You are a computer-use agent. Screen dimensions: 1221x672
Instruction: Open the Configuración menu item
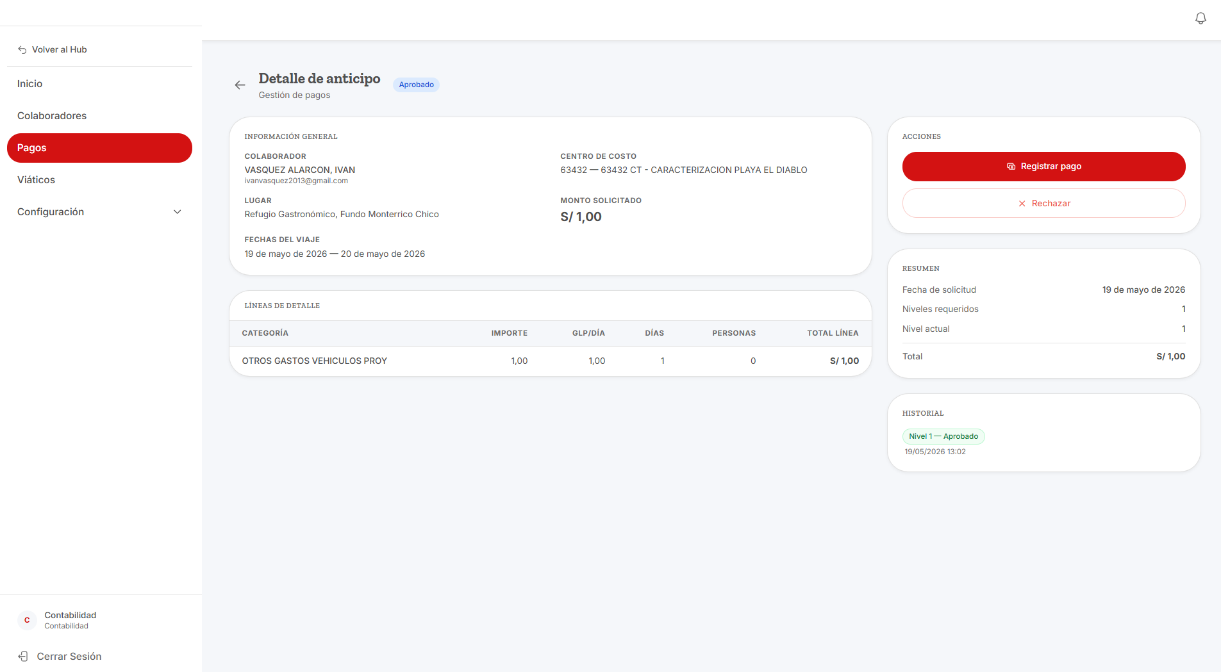pos(99,212)
